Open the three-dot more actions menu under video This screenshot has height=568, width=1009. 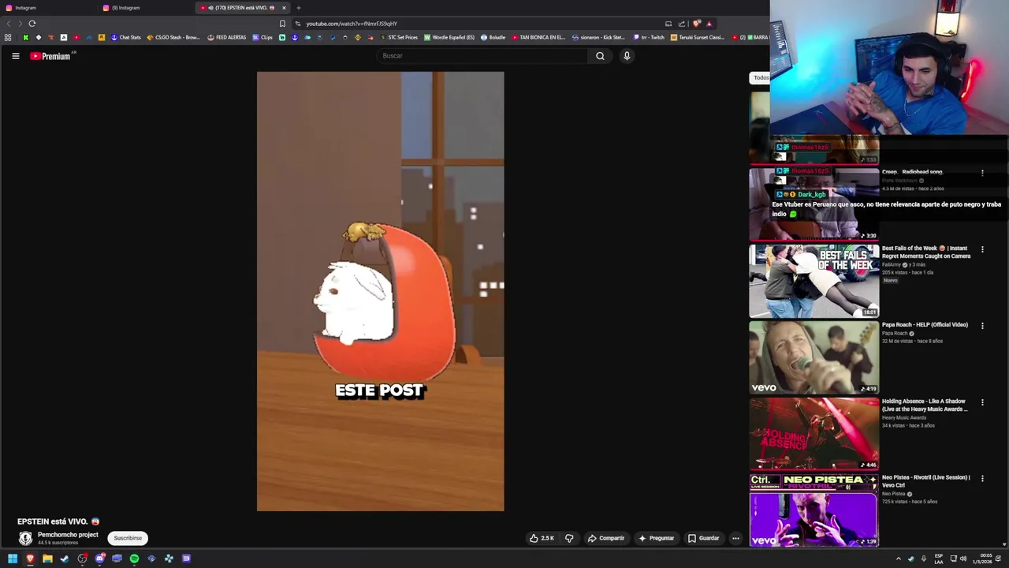click(735, 538)
